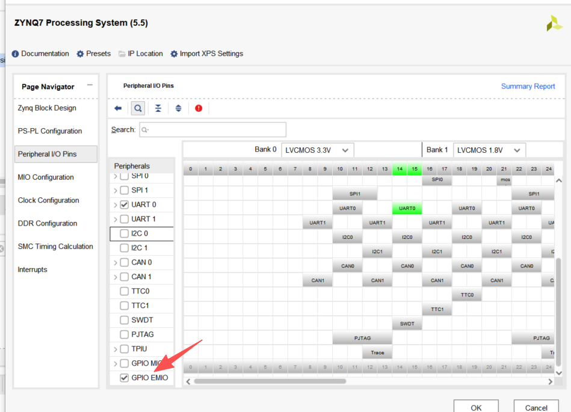Expand the UART 0 tree node
The width and height of the screenshot is (571, 412).
click(x=116, y=205)
